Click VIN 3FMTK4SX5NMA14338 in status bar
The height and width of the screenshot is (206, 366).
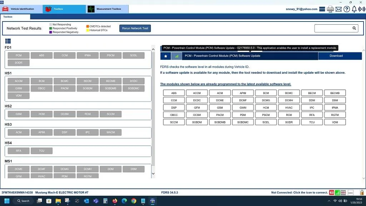[x=17, y=192]
